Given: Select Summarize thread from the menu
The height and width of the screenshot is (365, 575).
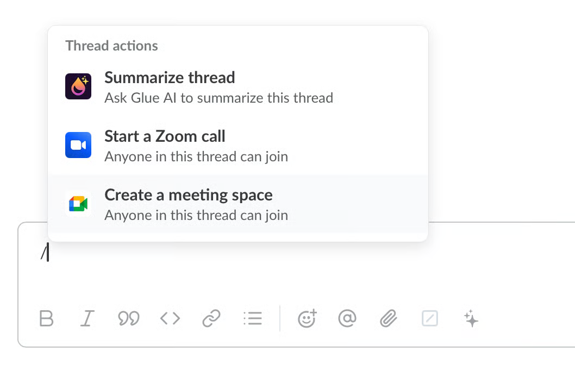Looking at the screenshot, I should pos(170,78).
